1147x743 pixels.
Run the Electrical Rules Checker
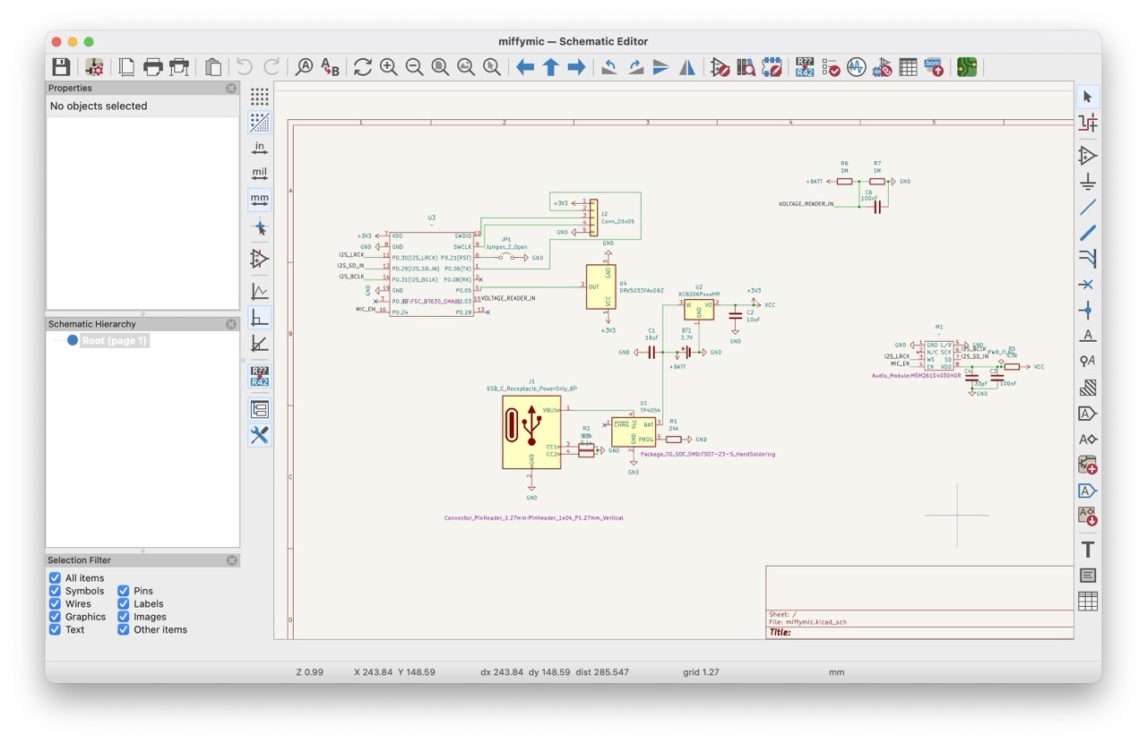point(831,67)
